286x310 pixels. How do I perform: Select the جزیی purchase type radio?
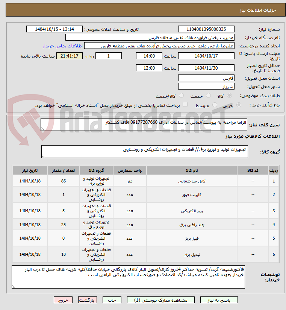coord(239,105)
